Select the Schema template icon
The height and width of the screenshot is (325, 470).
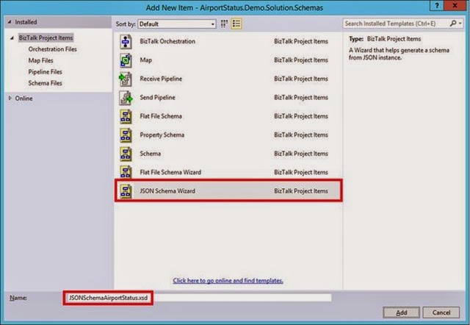[126, 154]
